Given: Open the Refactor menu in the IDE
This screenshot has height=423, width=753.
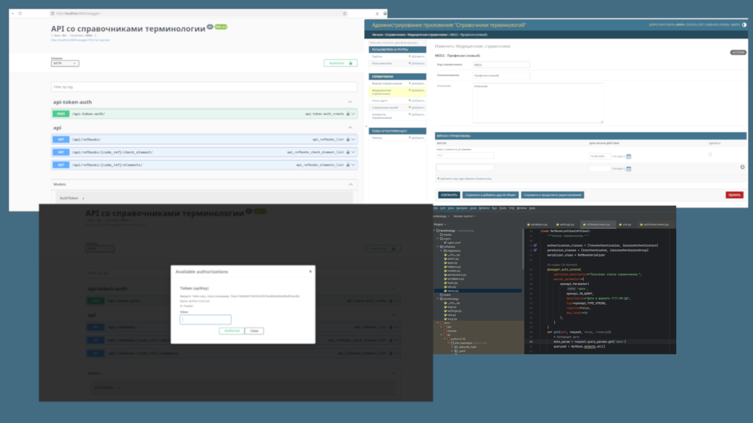Looking at the screenshot, I should point(484,208).
